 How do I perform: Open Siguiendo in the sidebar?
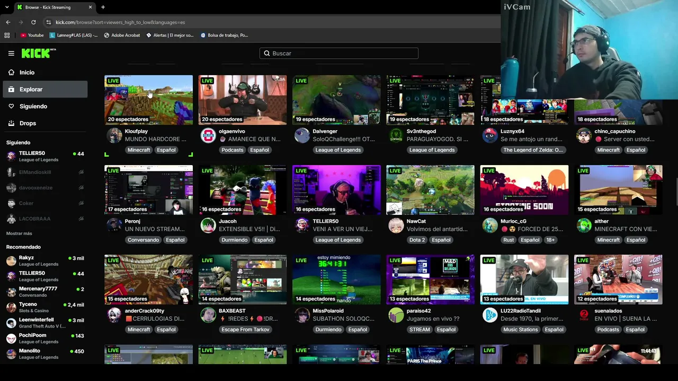click(x=45, y=106)
